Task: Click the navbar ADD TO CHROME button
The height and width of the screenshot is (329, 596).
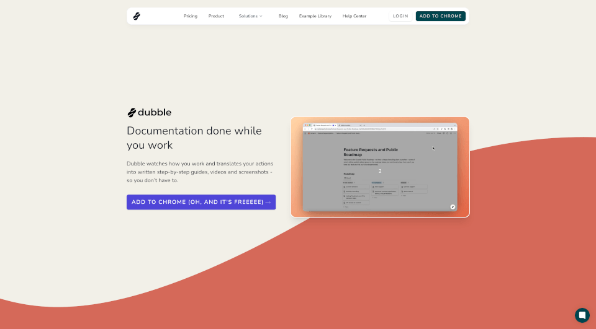Action: [441, 16]
